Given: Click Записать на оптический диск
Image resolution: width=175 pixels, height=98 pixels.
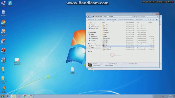Looking at the screenshot, I should pyautogui.click(x=126, y=20).
